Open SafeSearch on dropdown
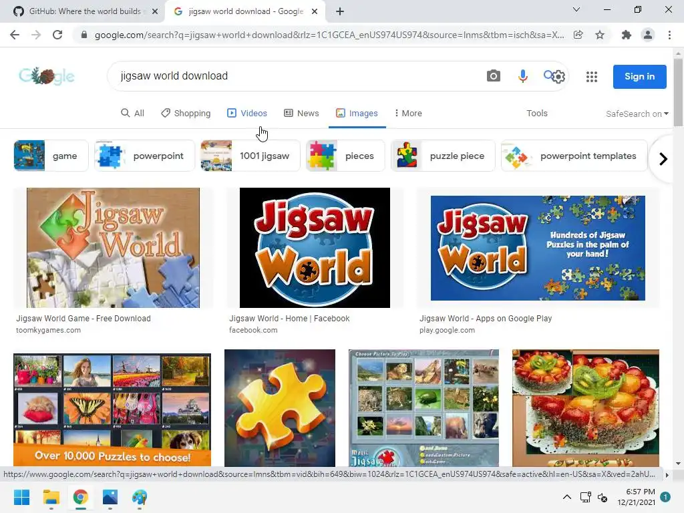This screenshot has height=513, width=684. coord(637,114)
